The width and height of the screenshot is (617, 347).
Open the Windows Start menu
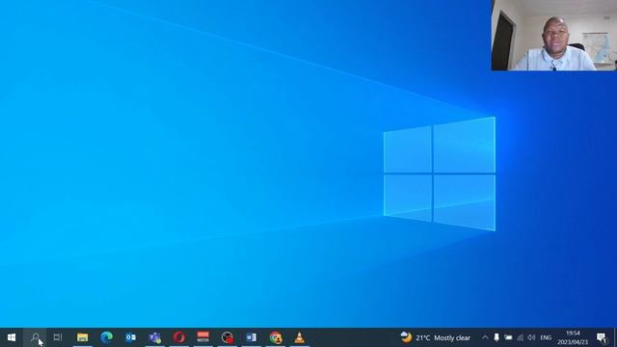(x=12, y=337)
